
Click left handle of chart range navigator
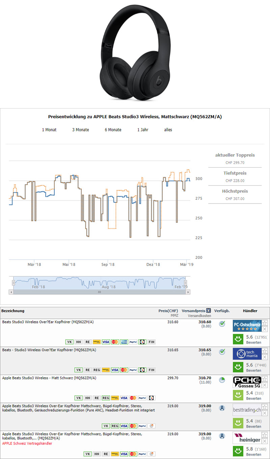[14, 283]
